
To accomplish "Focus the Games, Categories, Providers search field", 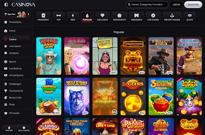I will click(x=147, y=5).
